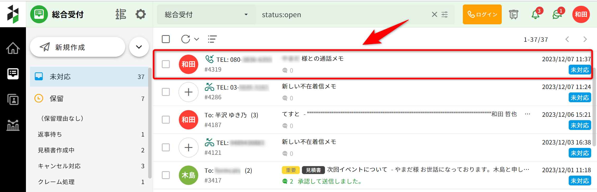Clear the status:open search filter
Viewport: 597px width, 192px height.
(434, 15)
